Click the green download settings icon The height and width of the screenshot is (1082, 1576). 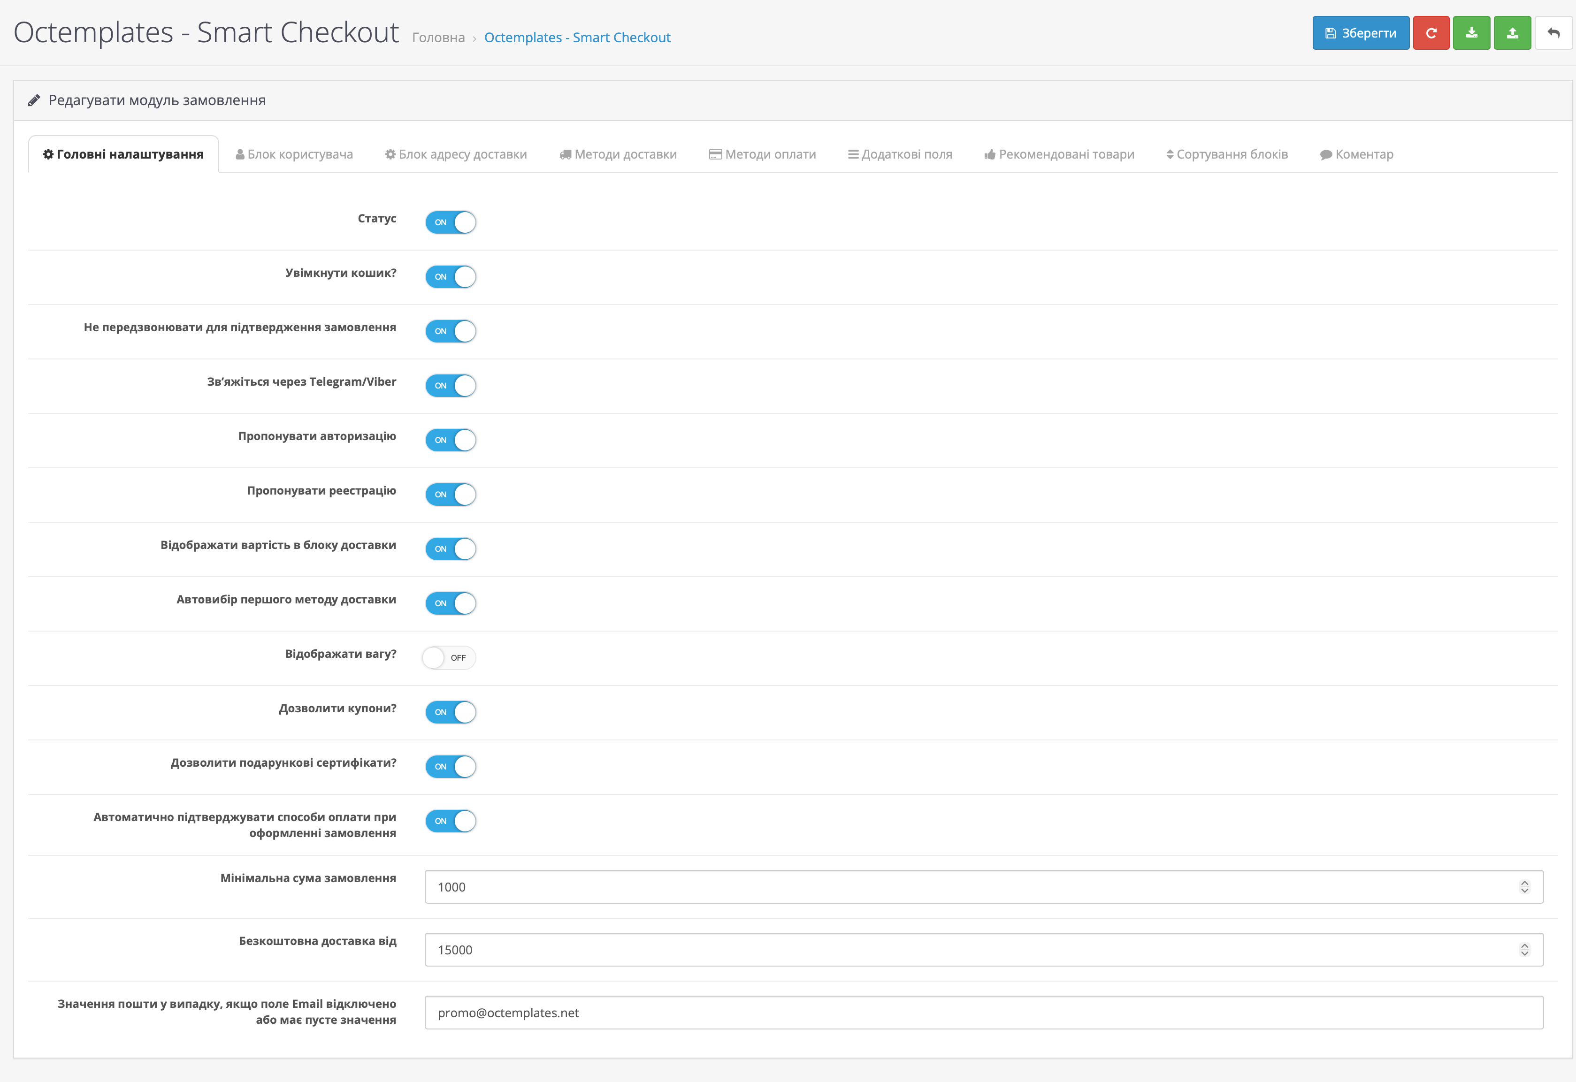tap(1471, 33)
